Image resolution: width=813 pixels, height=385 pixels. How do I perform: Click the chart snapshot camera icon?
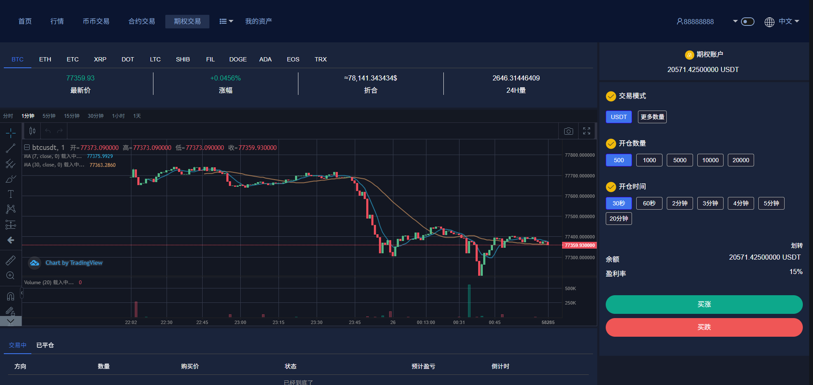(x=568, y=131)
